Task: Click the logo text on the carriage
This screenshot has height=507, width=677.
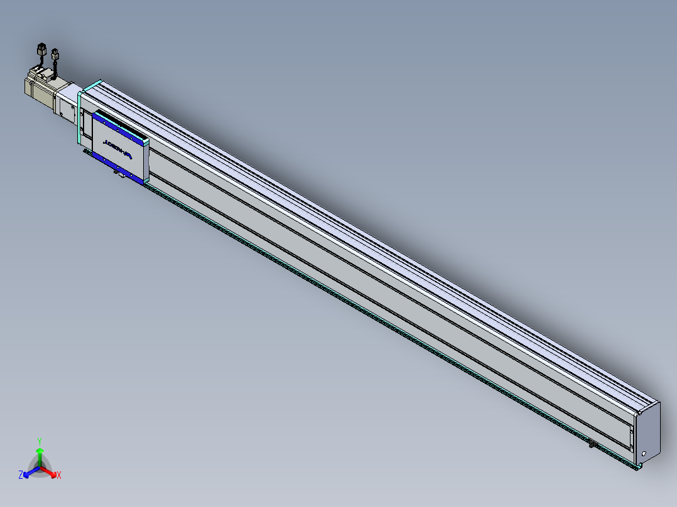Action: (117, 149)
